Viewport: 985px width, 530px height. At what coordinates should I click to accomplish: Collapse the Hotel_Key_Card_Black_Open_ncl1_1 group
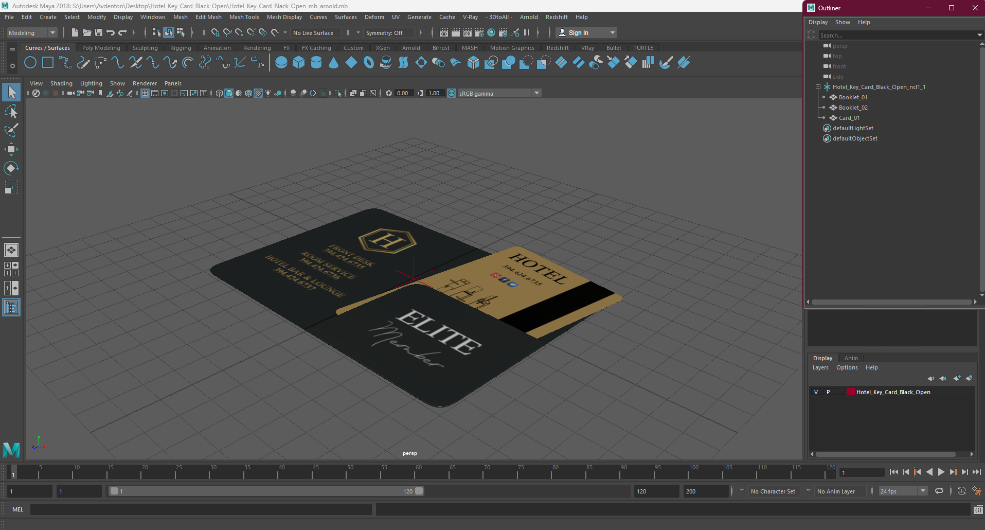818,87
